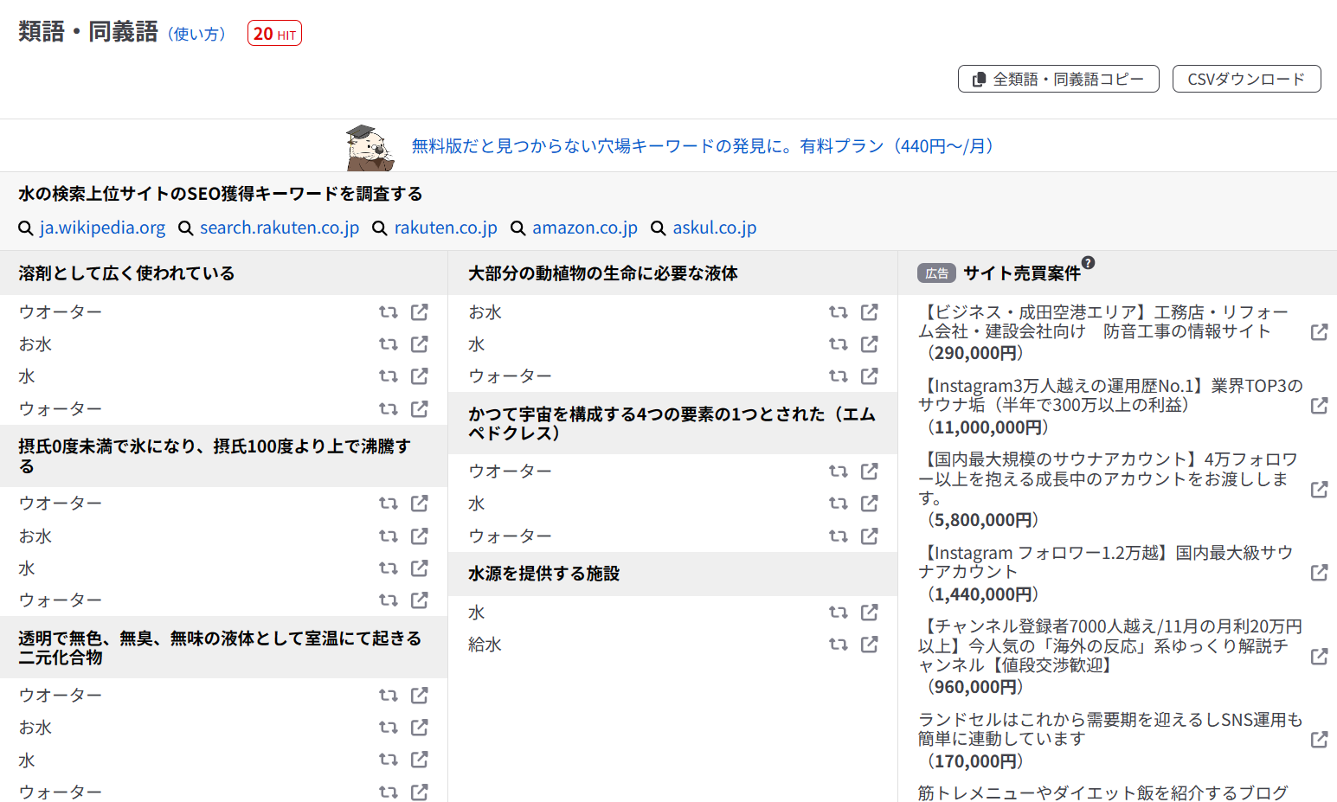Click re-search icon for first ウオーター under 溶剤として広く使われている
Screen dimensions: 1337x802
[x=388, y=312]
